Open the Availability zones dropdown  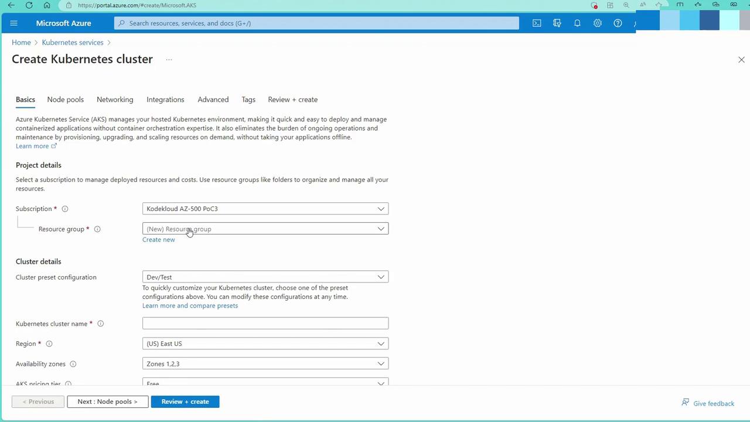(265, 363)
